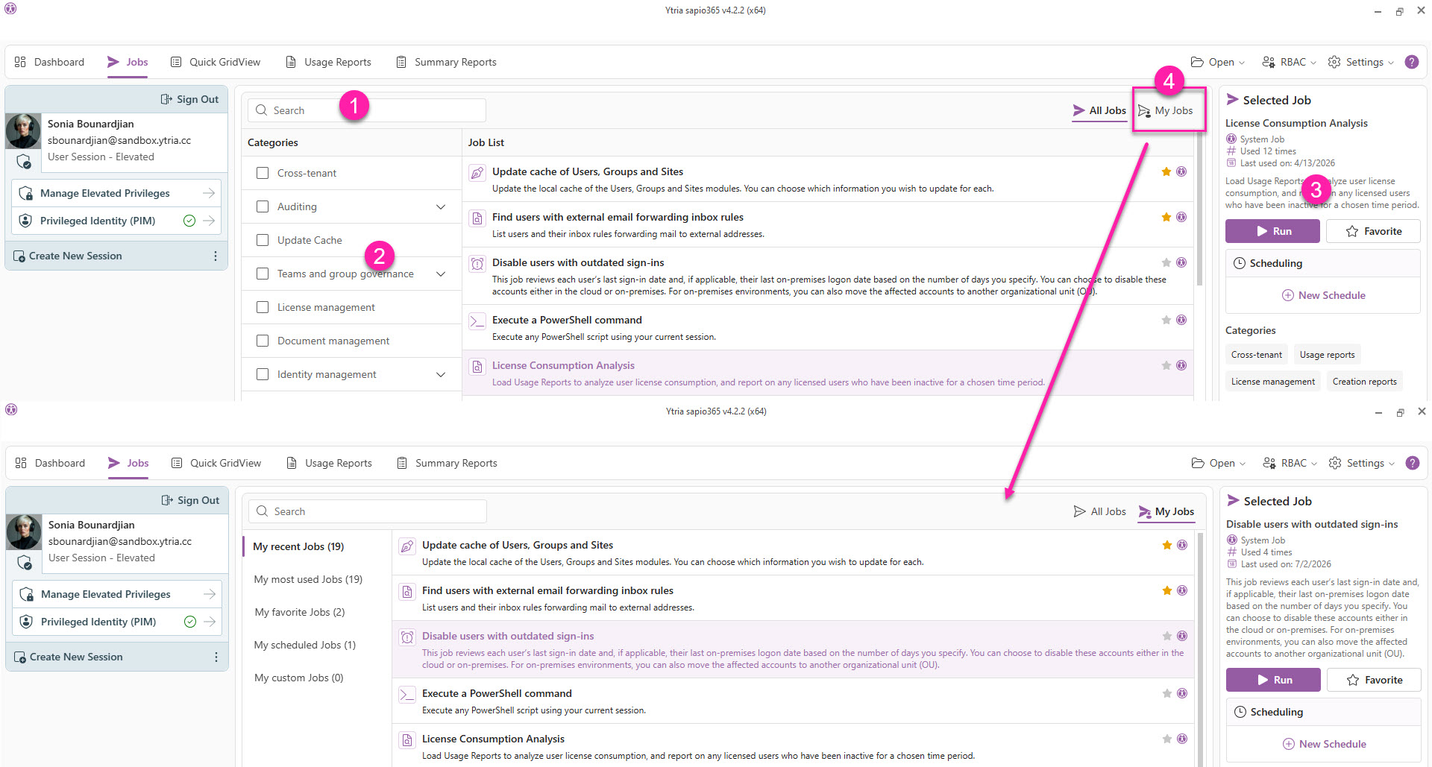Image resolution: width=1432 pixels, height=767 pixels.
Task: Star 'Execute a PowerShell command' in bottom My Jobs list
Action: tap(1166, 693)
